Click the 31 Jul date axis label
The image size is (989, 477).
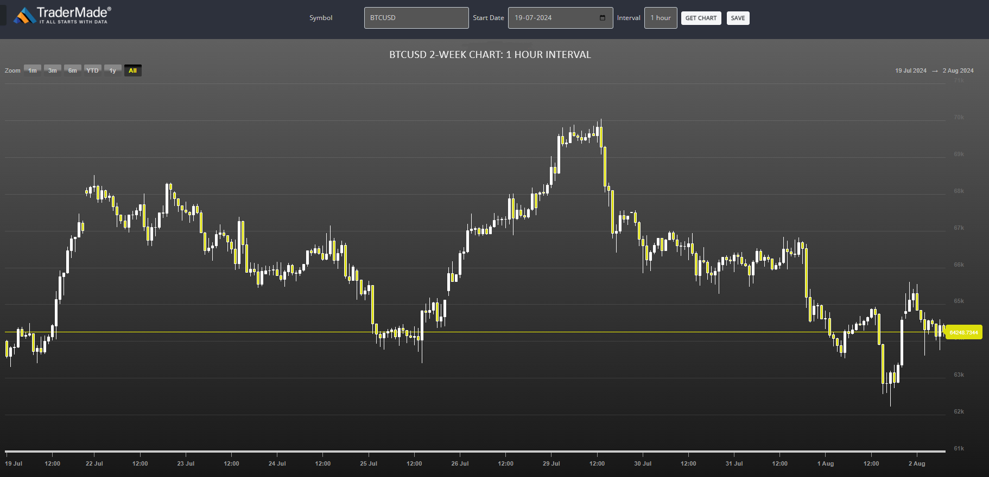734,463
